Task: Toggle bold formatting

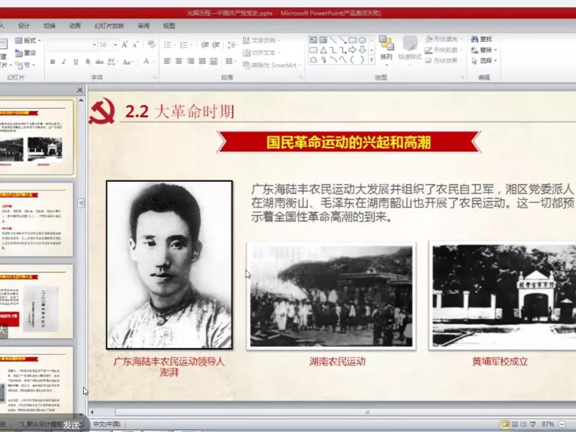Action: click(x=52, y=62)
